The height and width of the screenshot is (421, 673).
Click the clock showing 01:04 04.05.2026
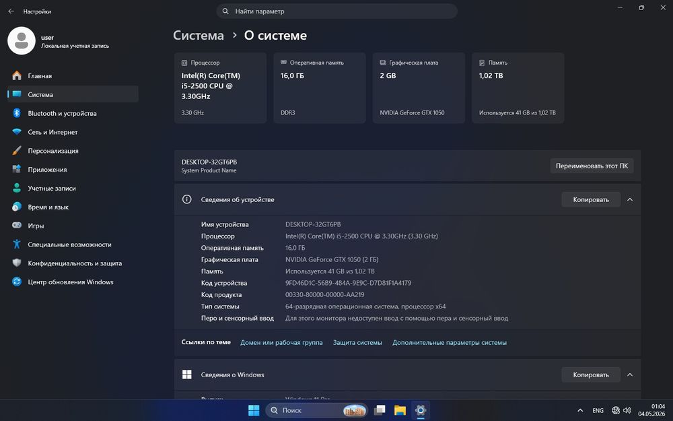tap(651, 410)
